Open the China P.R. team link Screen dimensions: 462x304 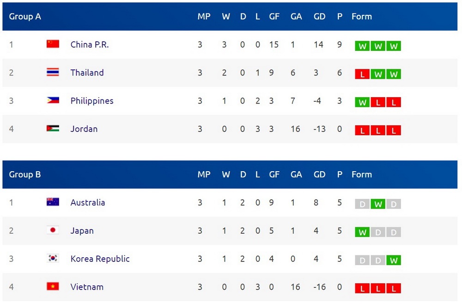[x=90, y=44]
